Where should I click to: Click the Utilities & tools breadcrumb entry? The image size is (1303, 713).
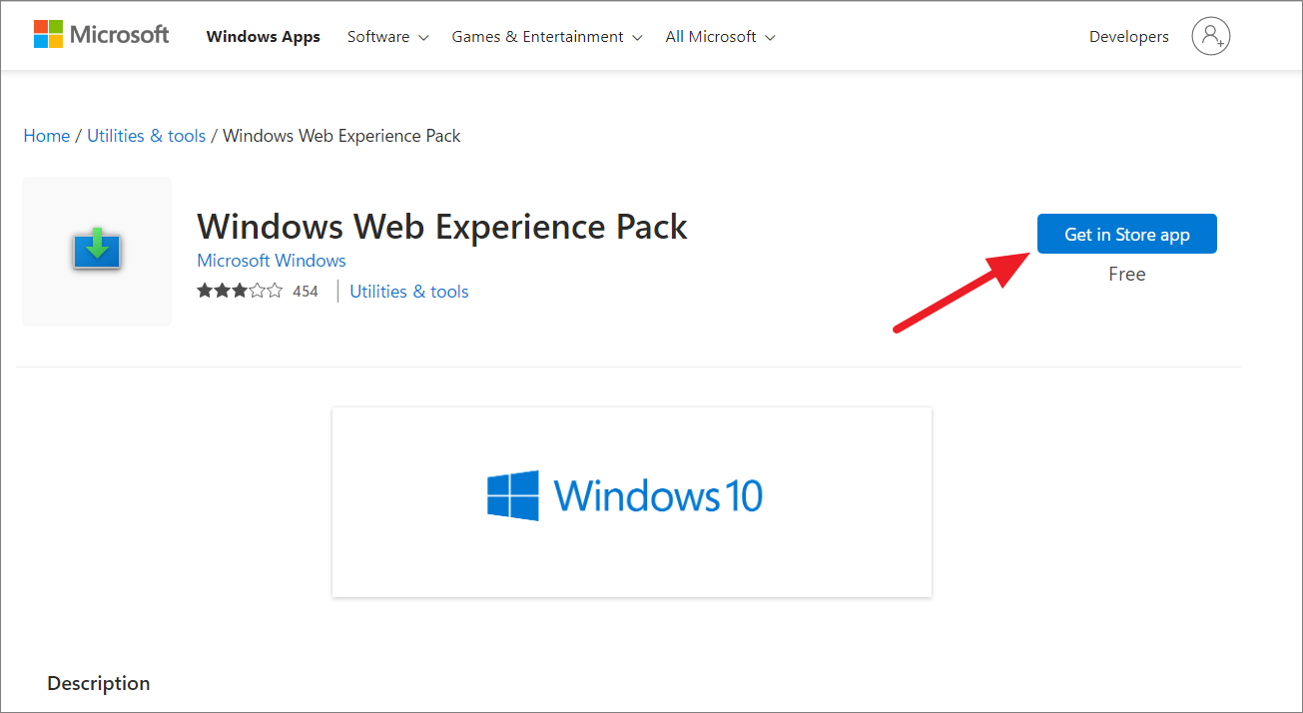(x=146, y=135)
